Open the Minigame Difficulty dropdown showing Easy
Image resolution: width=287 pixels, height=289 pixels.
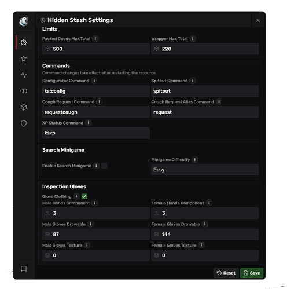click(x=205, y=170)
